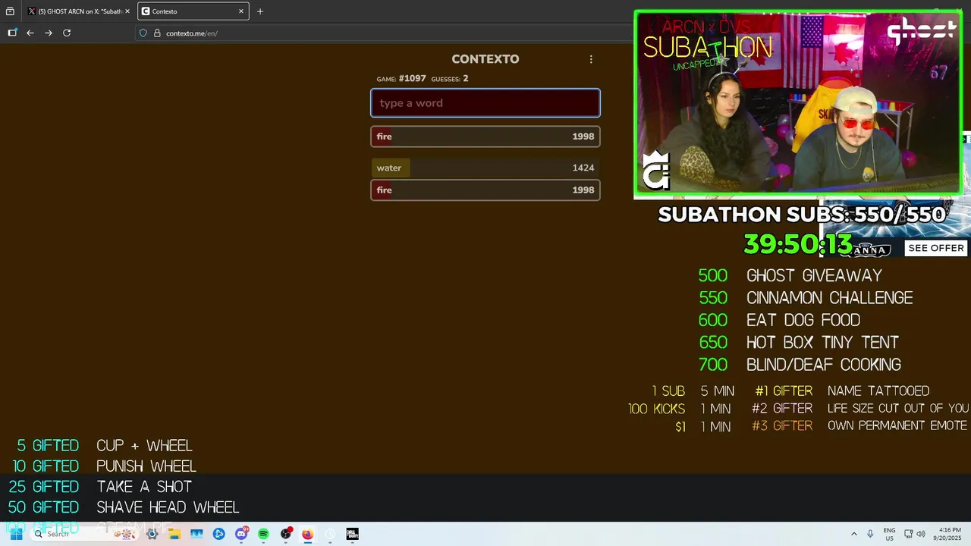The height and width of the screenshot is (546, 971).
Task: Click the PUNISH WHEEL text
Action: pyautogui.click(x=146, y=466)
